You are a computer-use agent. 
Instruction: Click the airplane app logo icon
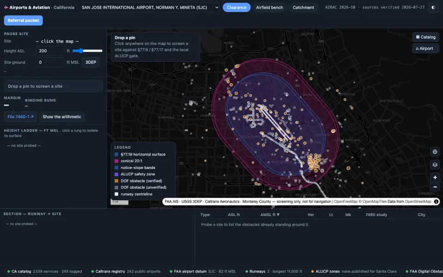pyautogui.click(x=6, y=7)
